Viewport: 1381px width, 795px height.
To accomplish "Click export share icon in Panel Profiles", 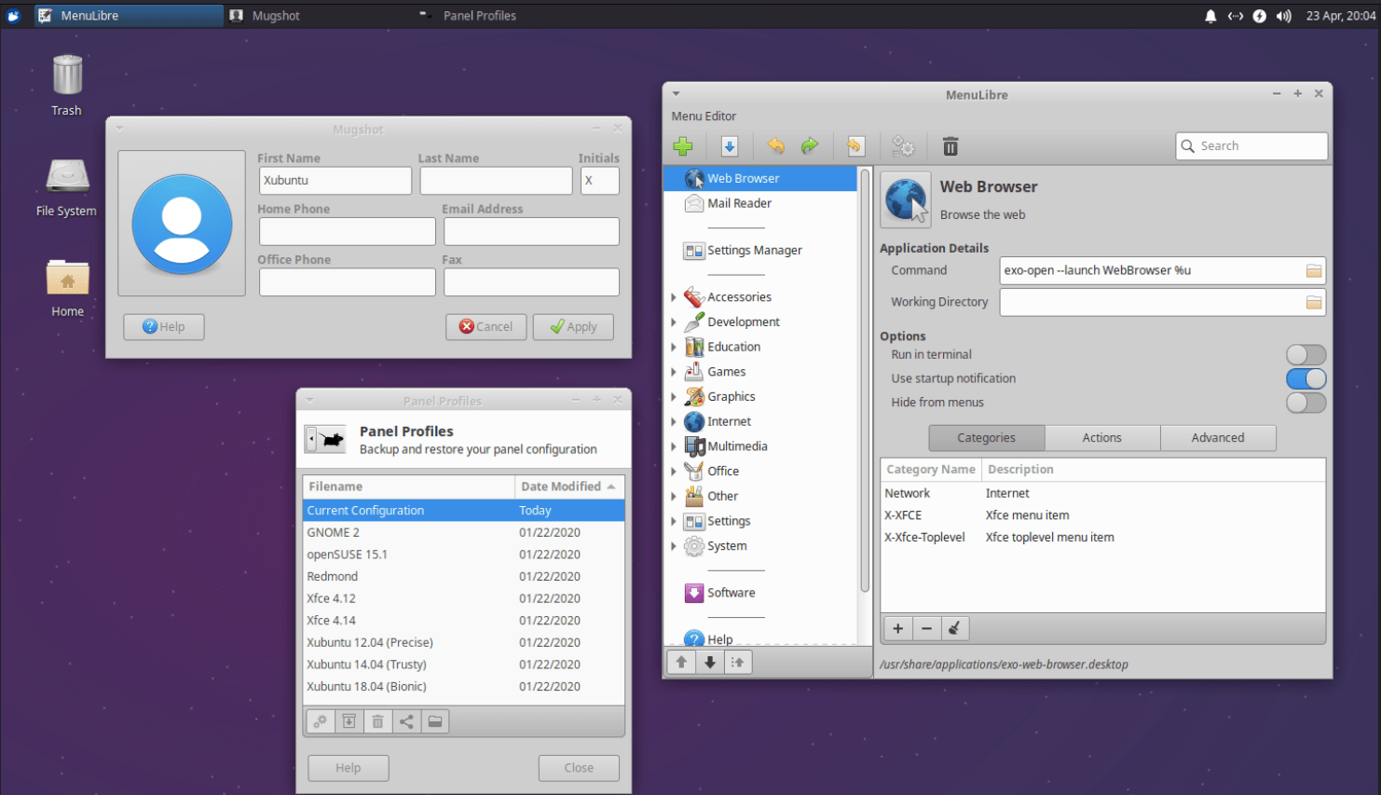I will 406,721.
